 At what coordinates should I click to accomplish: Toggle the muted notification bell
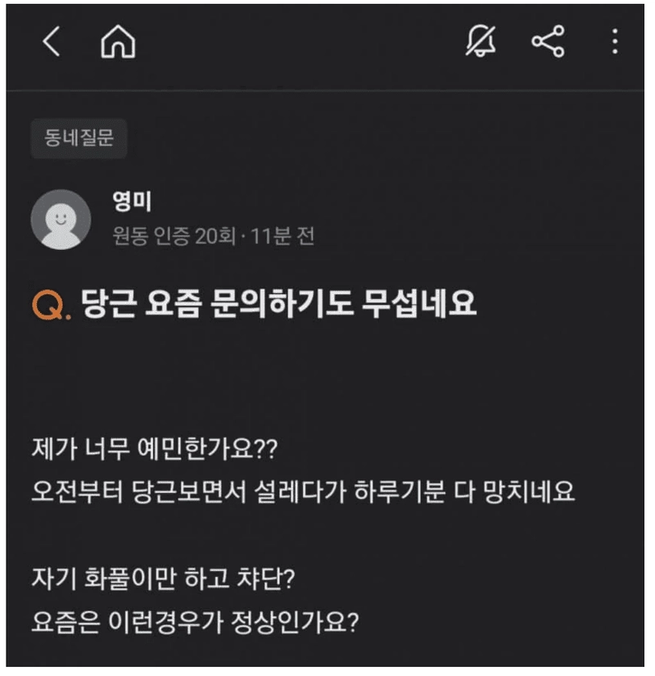(481, 41)
